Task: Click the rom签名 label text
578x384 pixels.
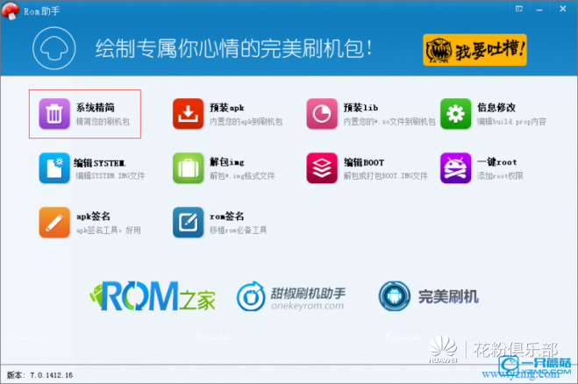Action: 226,217
